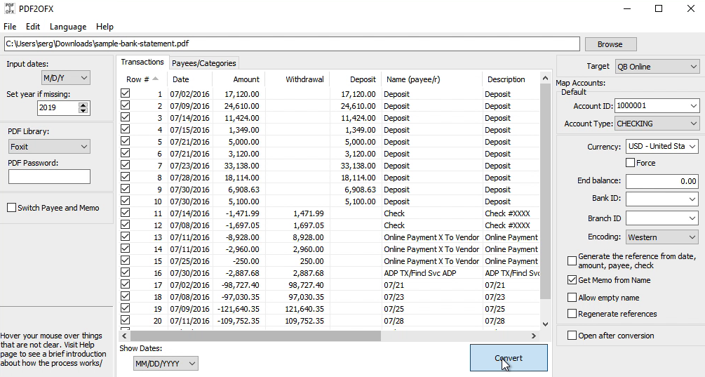Screen dimensions: 705x377
Task: Open the Currency USD dropdown
Action: coord(662,146)
